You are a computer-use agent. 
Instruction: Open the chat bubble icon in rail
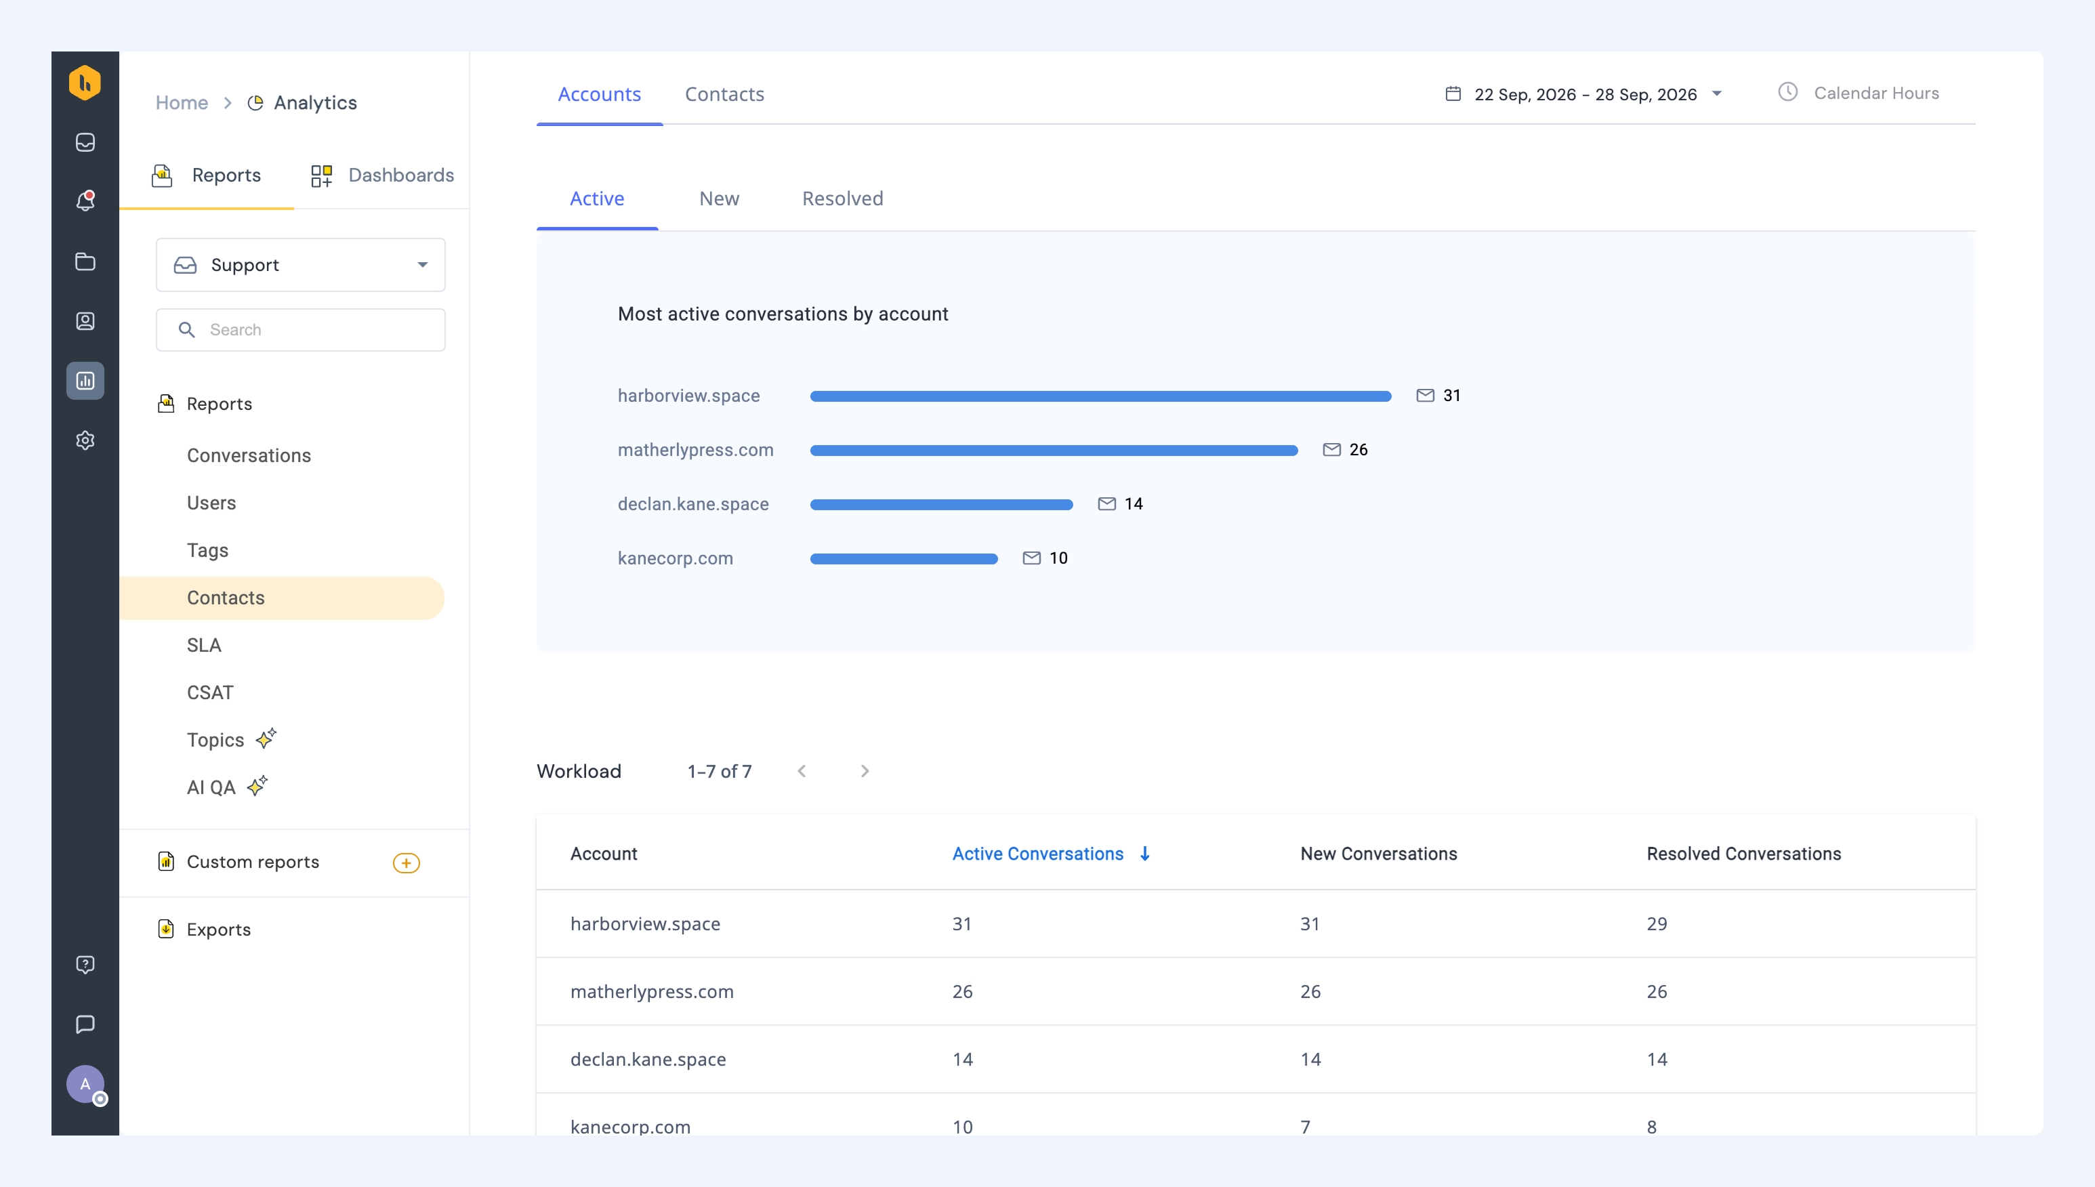click(x=85, y=1024)
